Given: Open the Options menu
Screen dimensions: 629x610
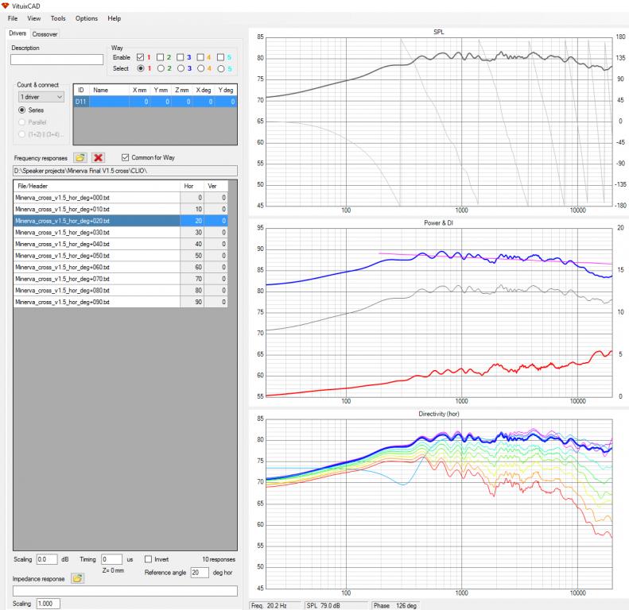Looking at the screenshot, I should [x=86, y=18].
